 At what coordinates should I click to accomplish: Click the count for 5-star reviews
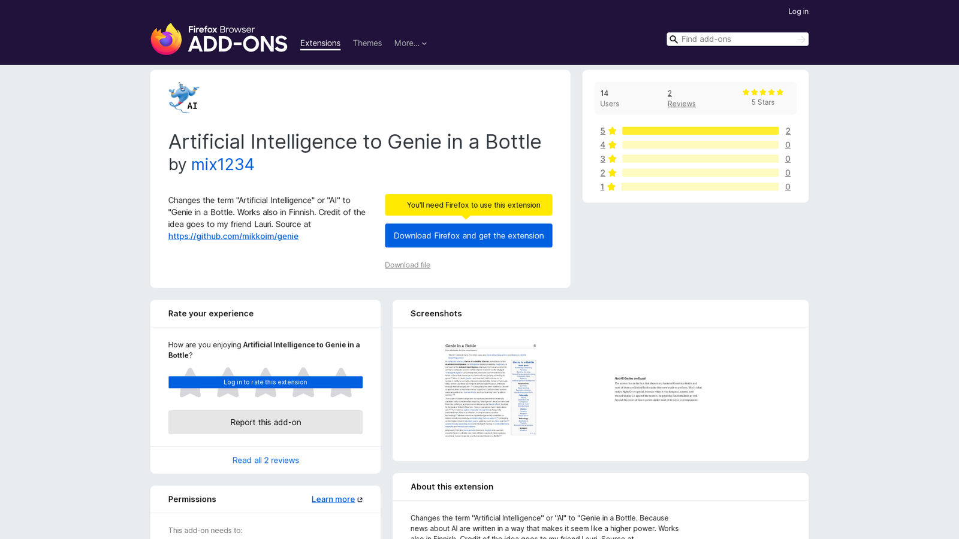coord(788,131)
